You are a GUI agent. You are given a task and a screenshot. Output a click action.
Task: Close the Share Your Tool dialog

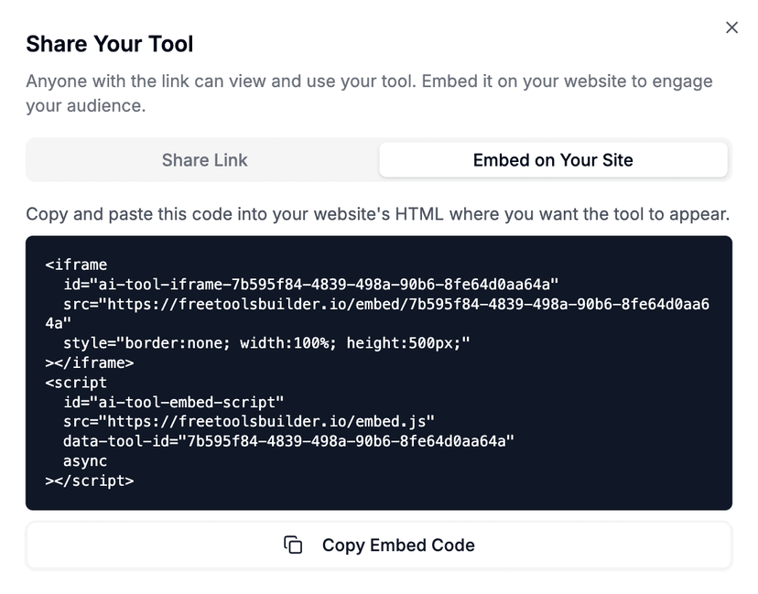(731, 27)
